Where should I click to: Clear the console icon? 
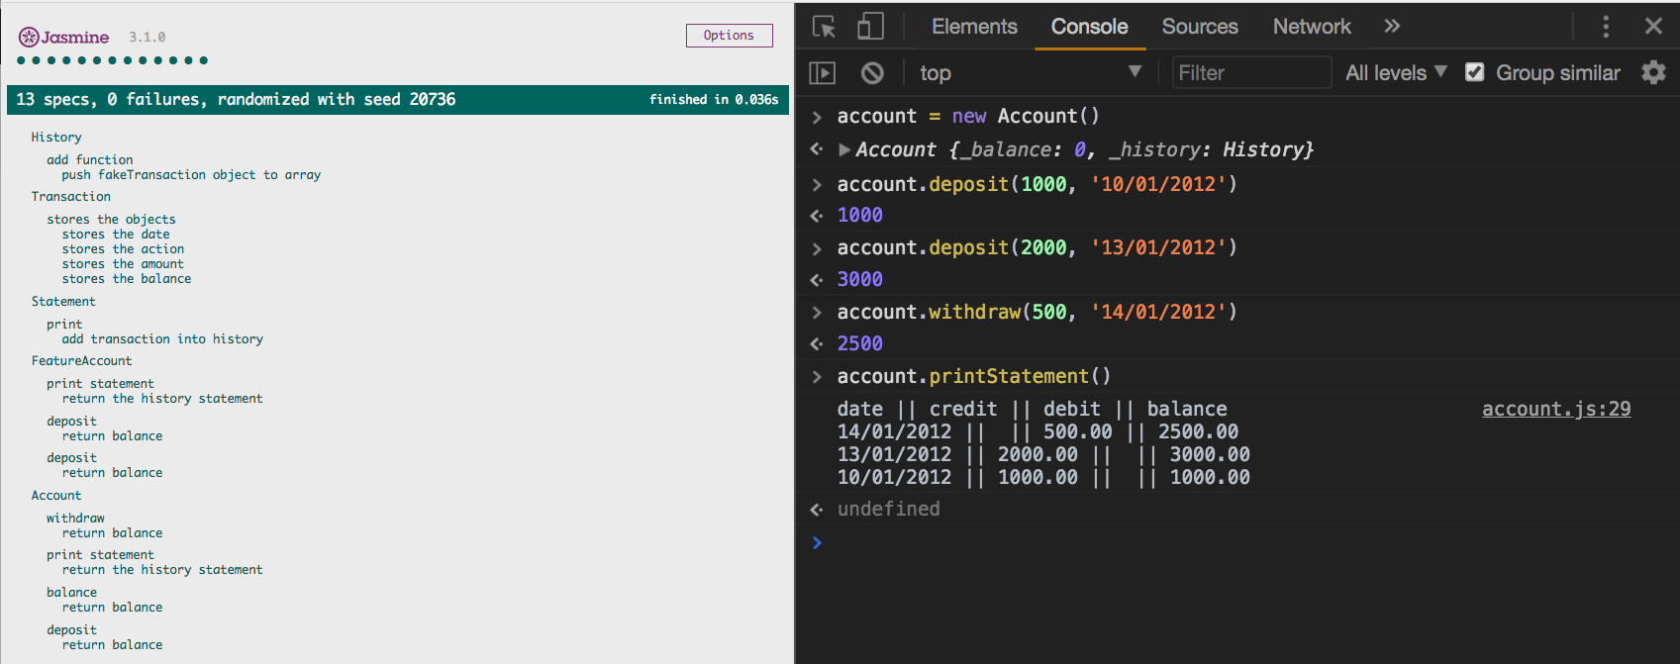click(x=872, y=72)
